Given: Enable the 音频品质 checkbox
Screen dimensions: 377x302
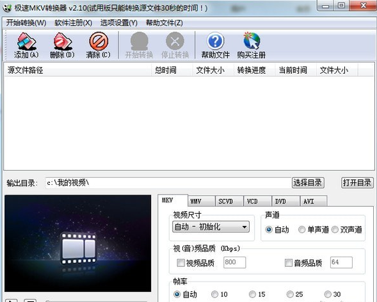Looking at the screenshot, I should click(289, 263).
